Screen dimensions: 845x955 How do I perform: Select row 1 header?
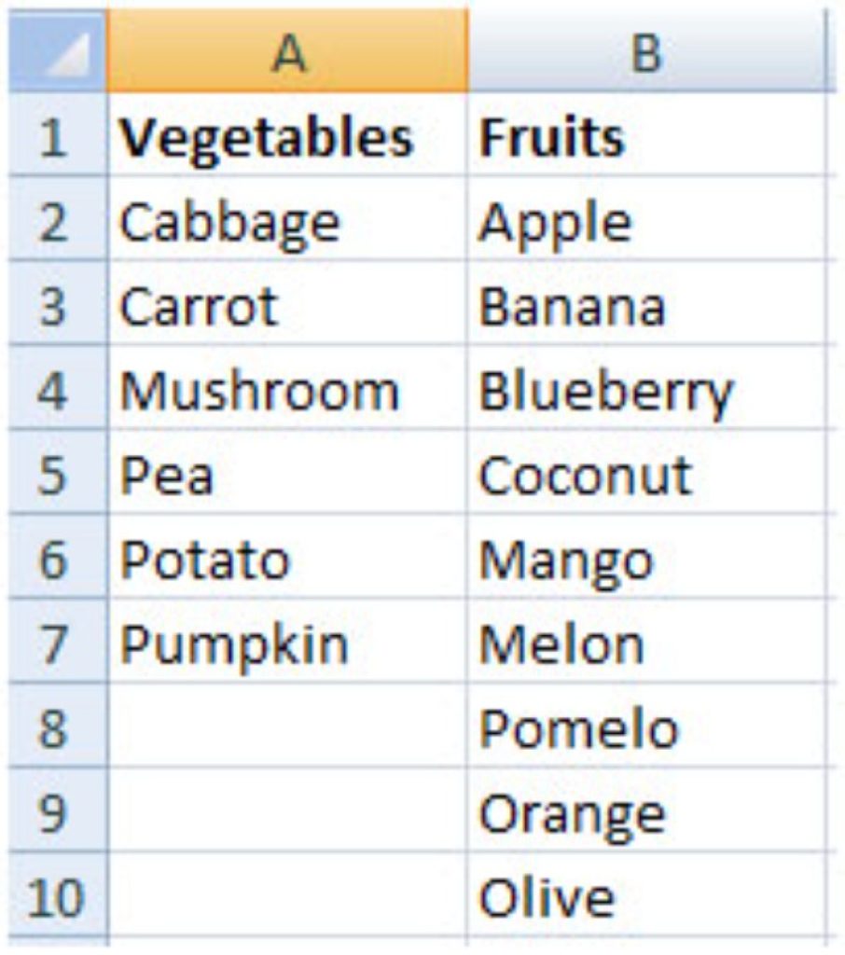58,134
